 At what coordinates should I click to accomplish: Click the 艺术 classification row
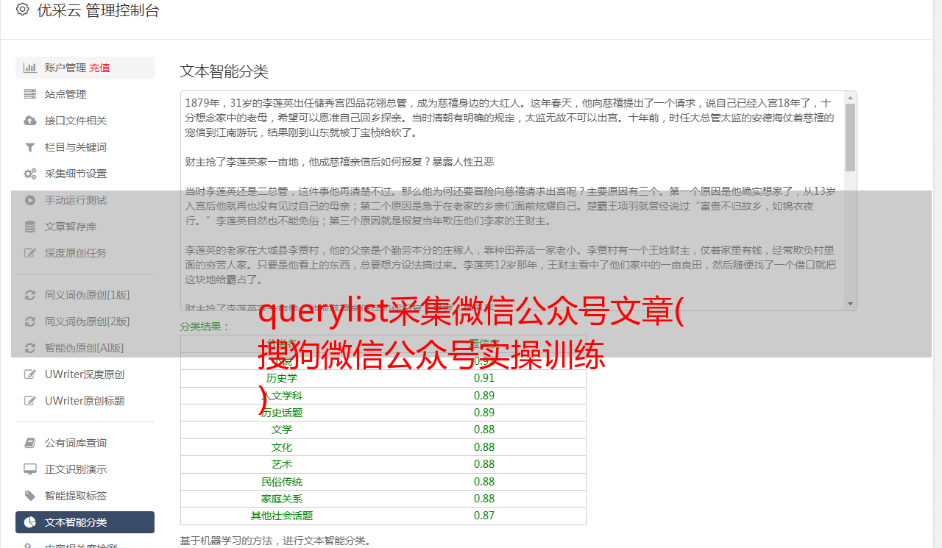coord(383,464)
